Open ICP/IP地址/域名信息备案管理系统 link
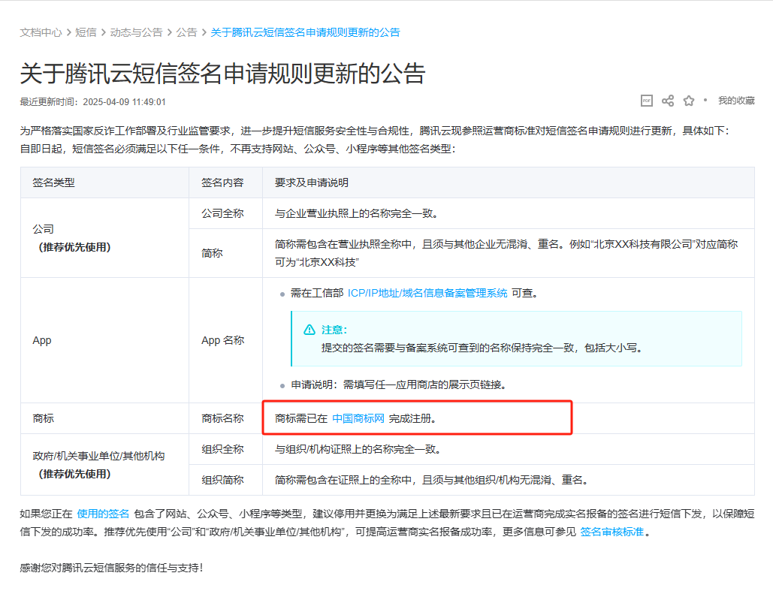Screen dimensions: 773x591 pos(427,294)
